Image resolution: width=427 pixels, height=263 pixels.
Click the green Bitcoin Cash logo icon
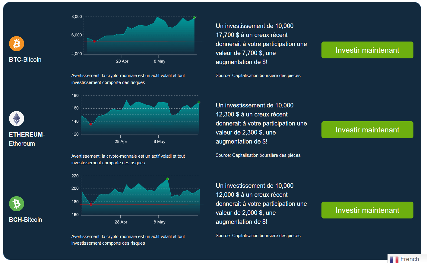click(x=17, y=204)
